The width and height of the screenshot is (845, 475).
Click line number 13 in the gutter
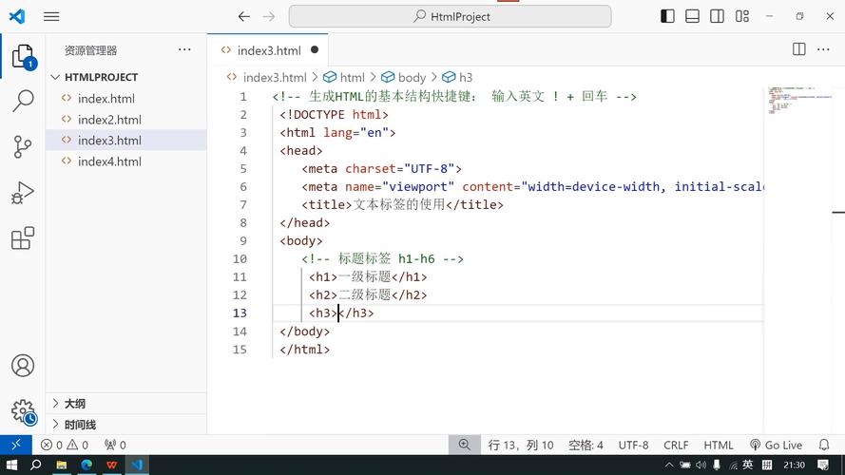[240, 313]
